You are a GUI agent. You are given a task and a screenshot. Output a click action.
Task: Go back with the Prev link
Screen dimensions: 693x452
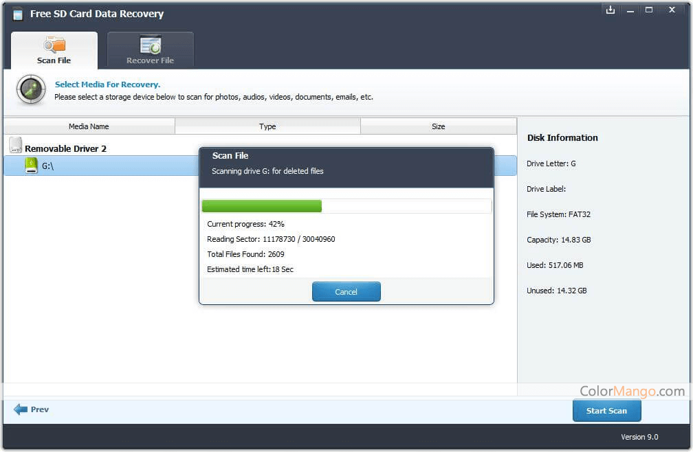[x=40, y=409]
